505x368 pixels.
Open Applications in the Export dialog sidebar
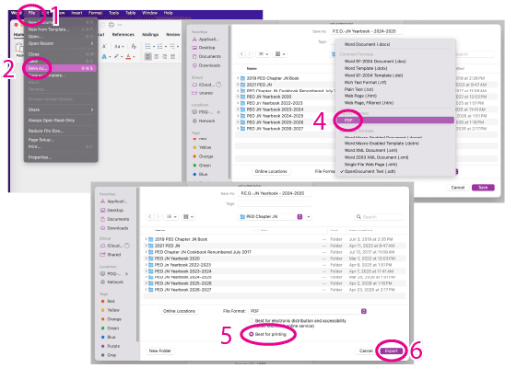(113, 201)
